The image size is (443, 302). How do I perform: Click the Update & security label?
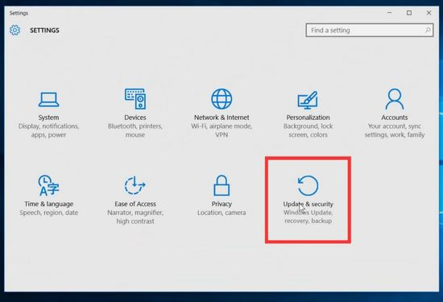[308, 204]
